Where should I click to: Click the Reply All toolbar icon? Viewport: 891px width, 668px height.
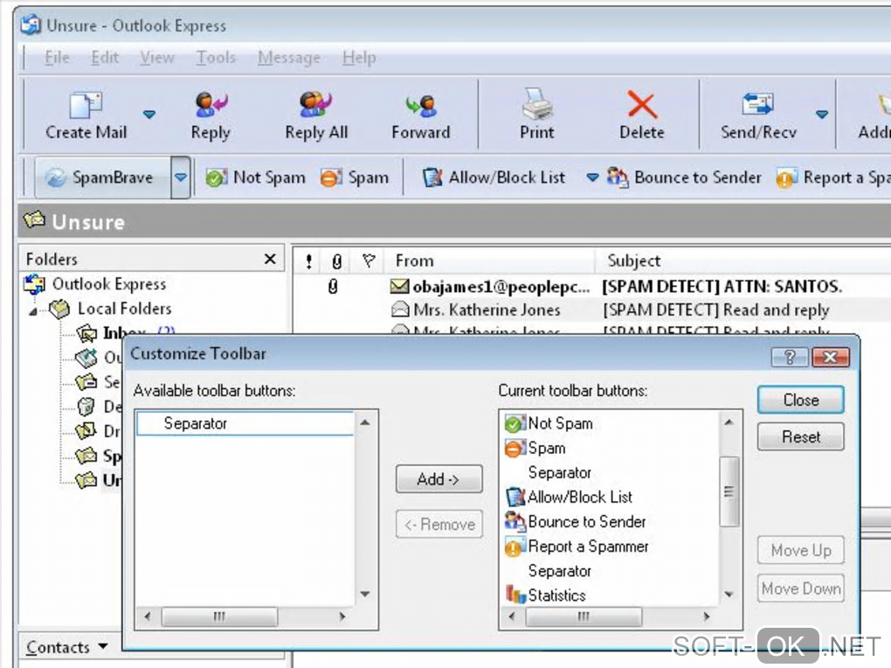click(315, 105)
